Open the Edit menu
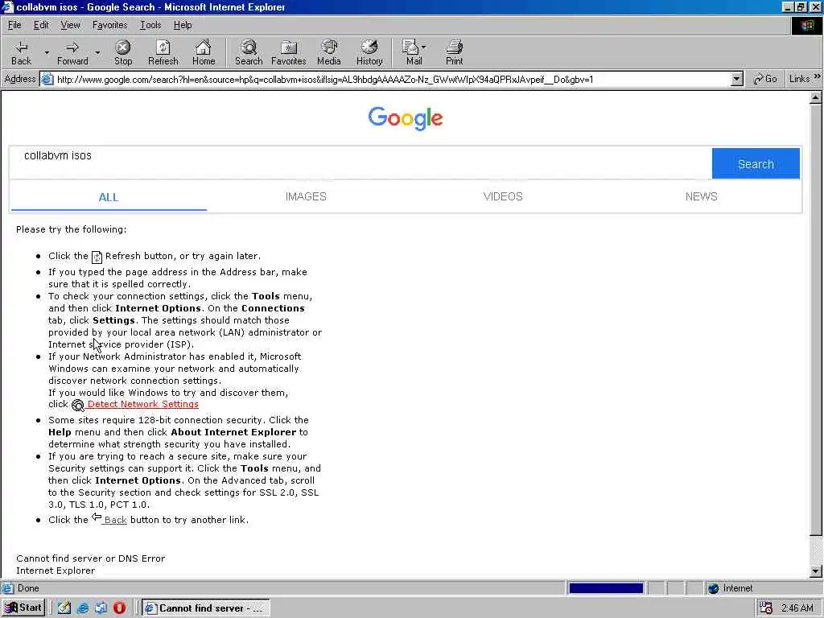This screenshot has height=618, width=824. pos(41,25)
